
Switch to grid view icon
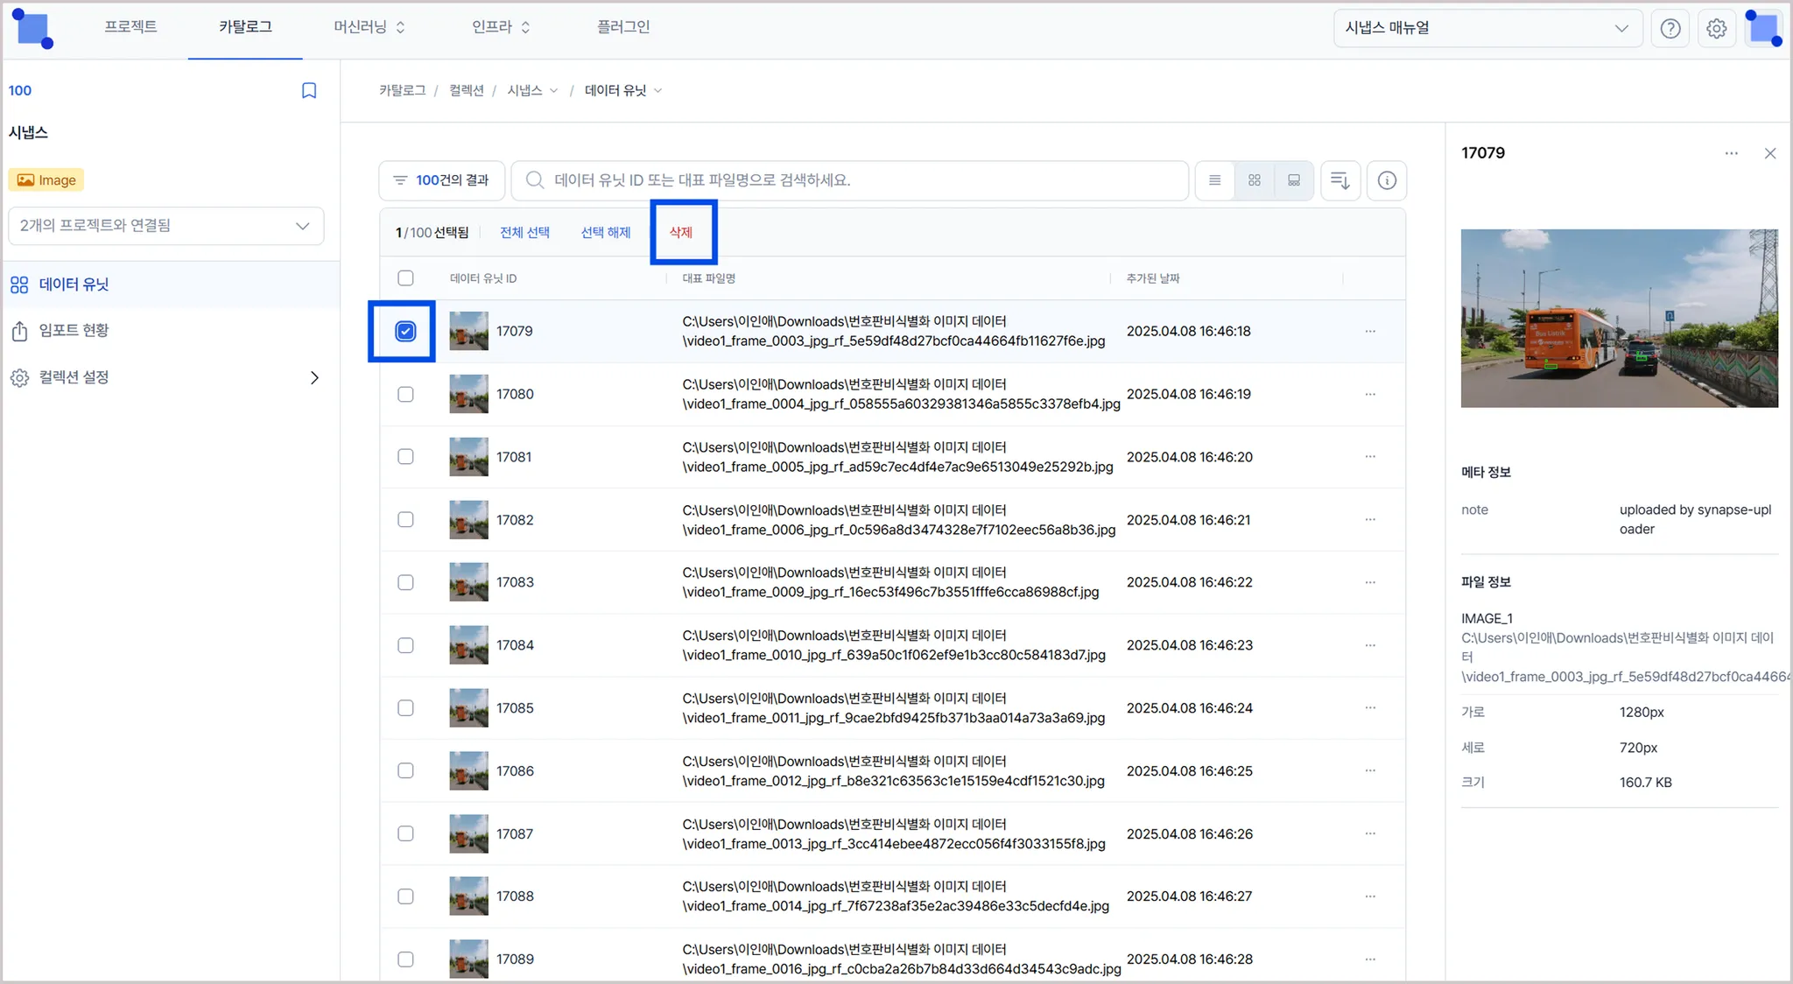[1255, 180]
